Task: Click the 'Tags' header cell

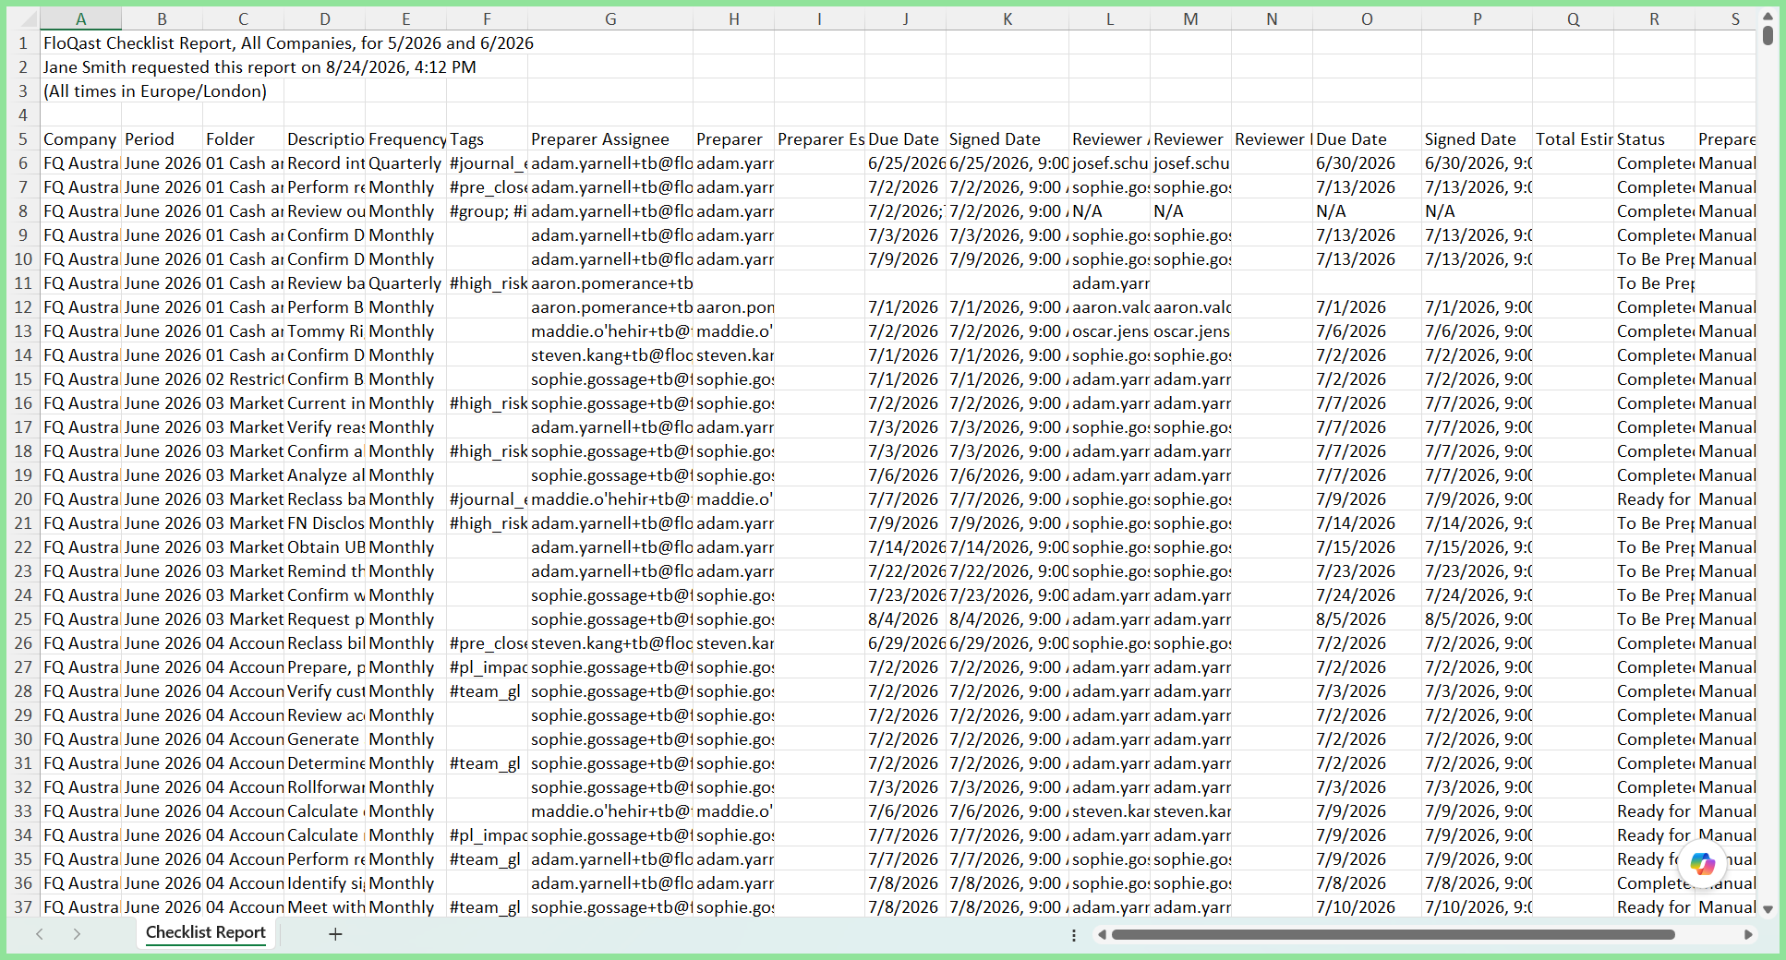Action: pos(487,139)
